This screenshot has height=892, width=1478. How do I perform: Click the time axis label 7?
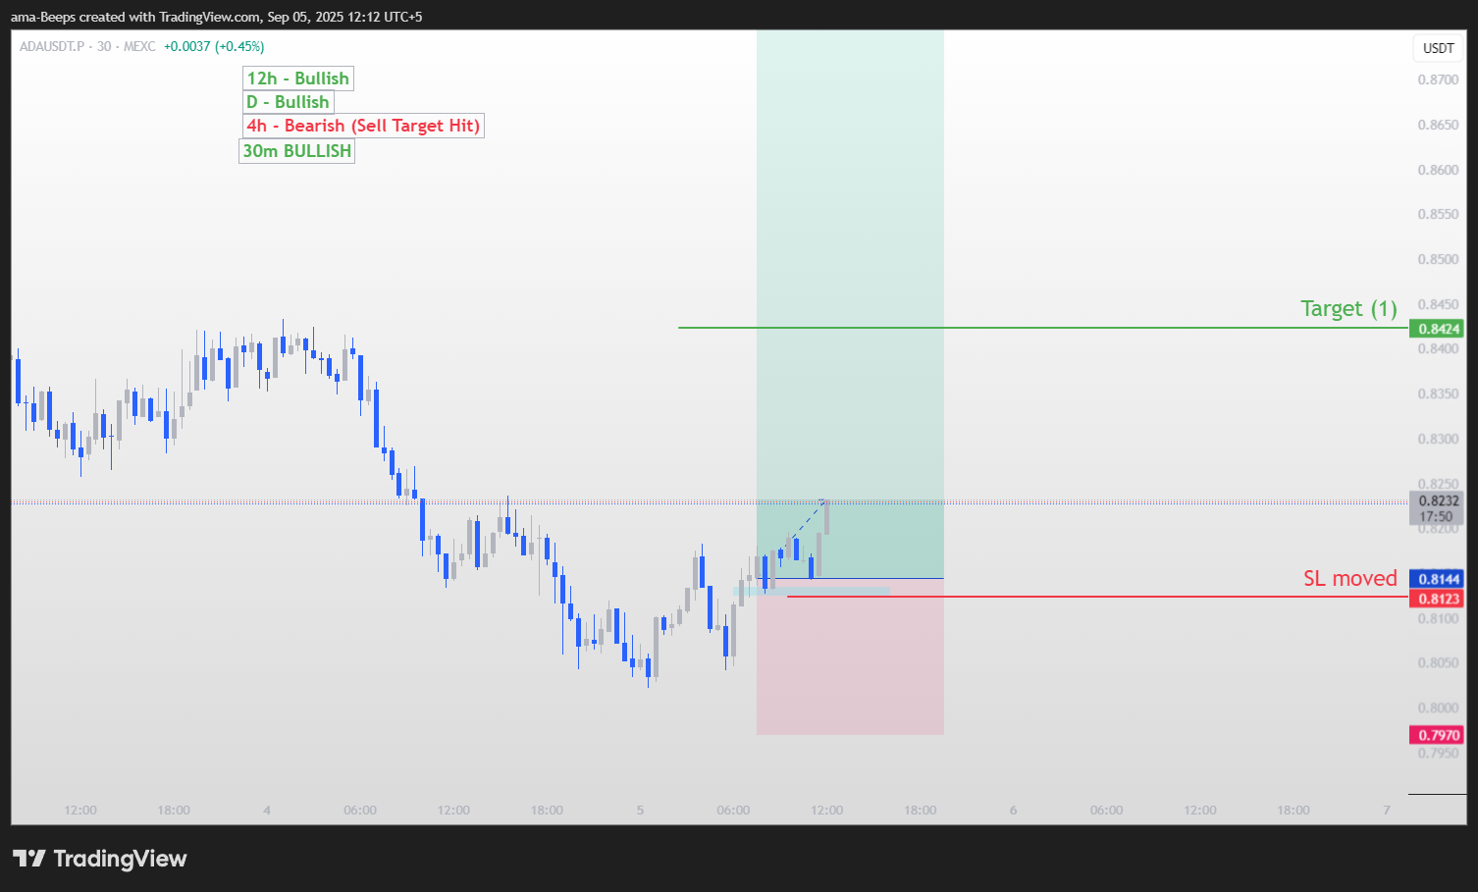1387,811
